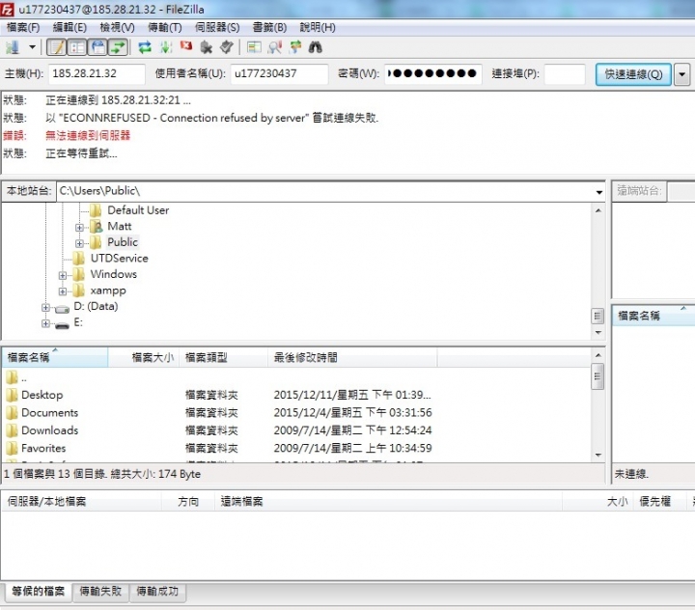Image resolution: width=695 pixels, height=610 pixels.
Task: Expand the Public folder node
Action: (x=79, y=243)
